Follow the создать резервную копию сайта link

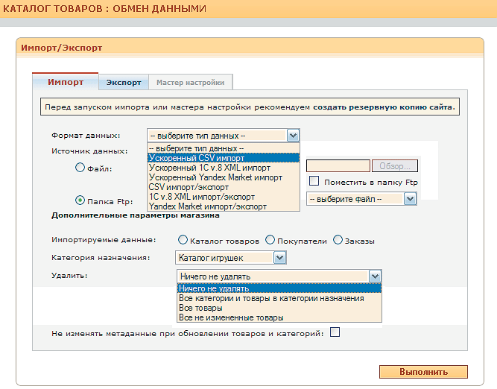tap(384, 107)
